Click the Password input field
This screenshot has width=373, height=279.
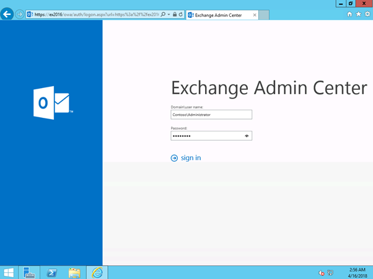[211, 136]
